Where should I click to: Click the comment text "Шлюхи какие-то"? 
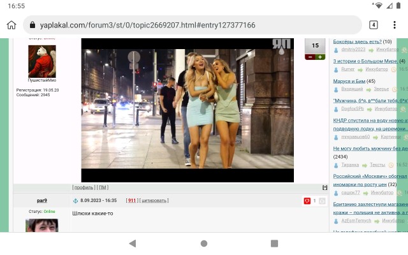click(92, 214)
